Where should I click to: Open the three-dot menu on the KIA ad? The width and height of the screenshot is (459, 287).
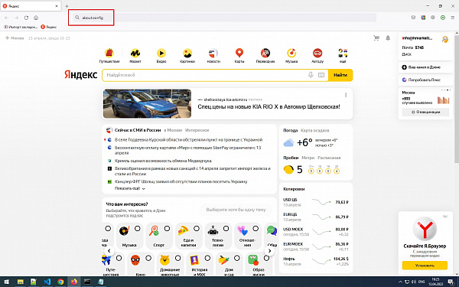point(346,95)
